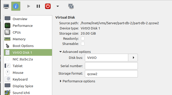
Task: Open the Disk bus VirtIO dropdown
Action: 111,58
